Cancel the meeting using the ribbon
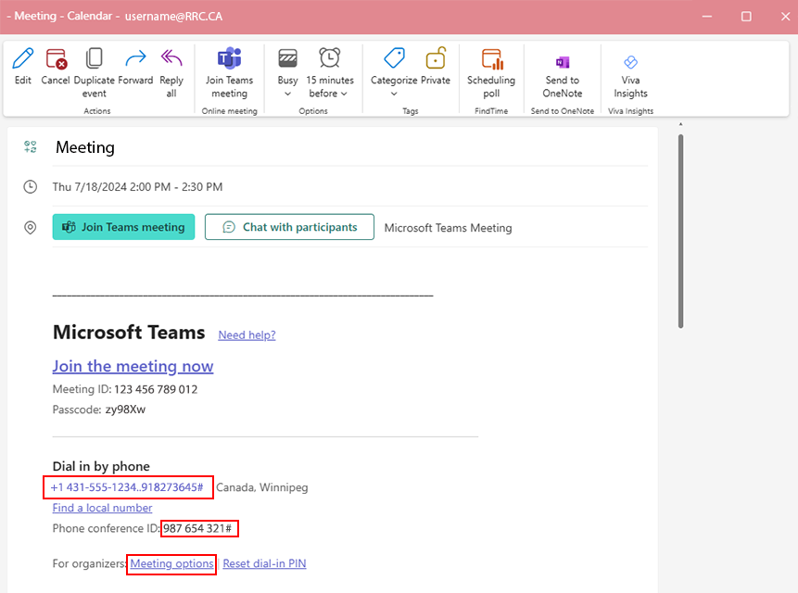The width and height of the screenshot is (798, 593). click(x=56, y=61)
